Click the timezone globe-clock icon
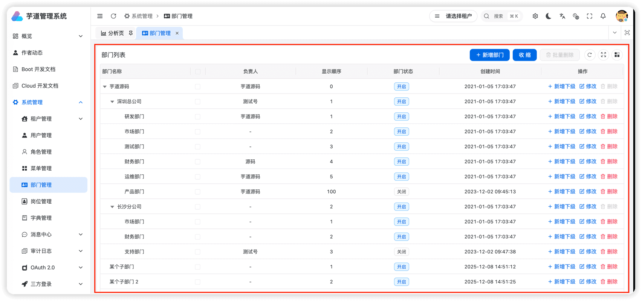 (x=576, y=16)
